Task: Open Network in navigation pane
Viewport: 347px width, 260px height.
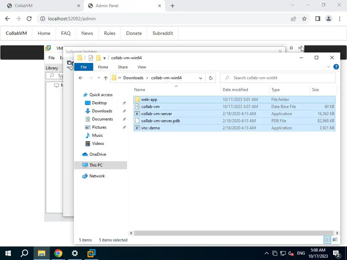Action: point(97,176)
